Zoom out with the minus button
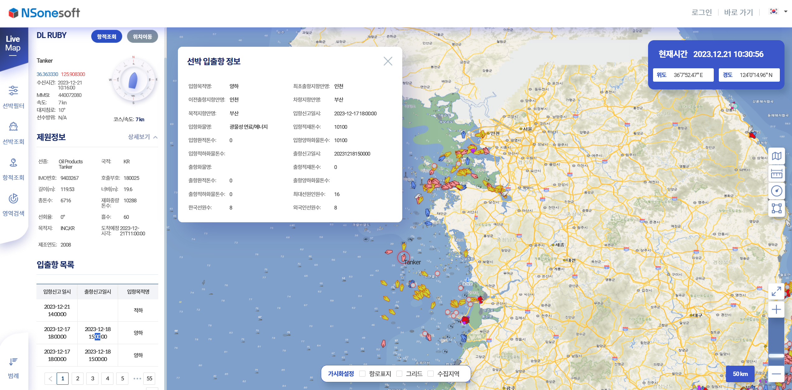 776,374
